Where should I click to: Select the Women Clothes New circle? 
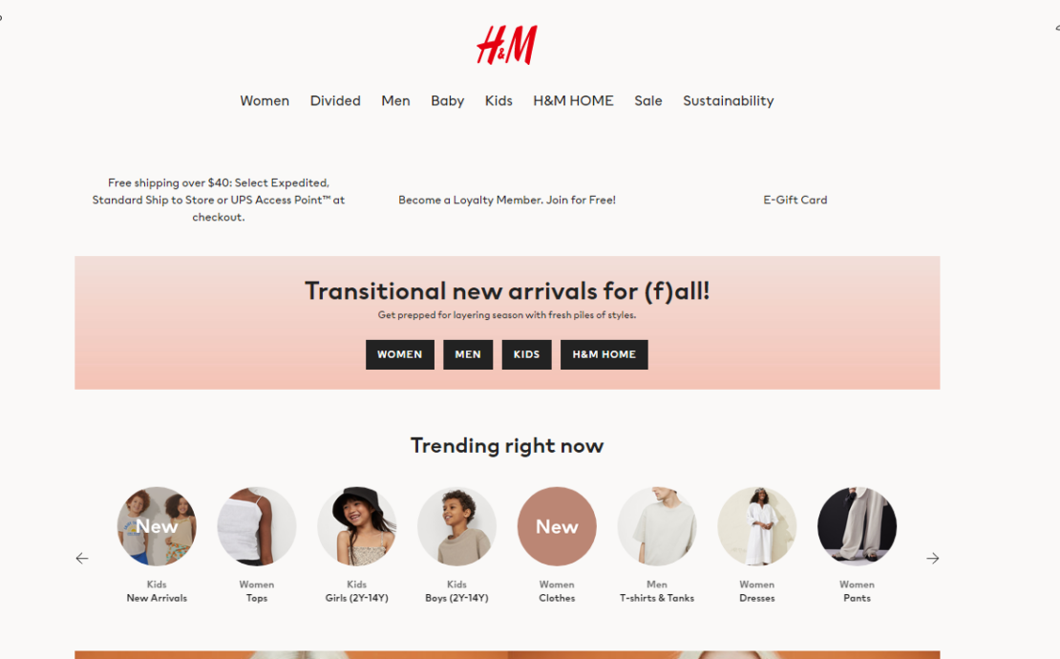coord(557,526)
